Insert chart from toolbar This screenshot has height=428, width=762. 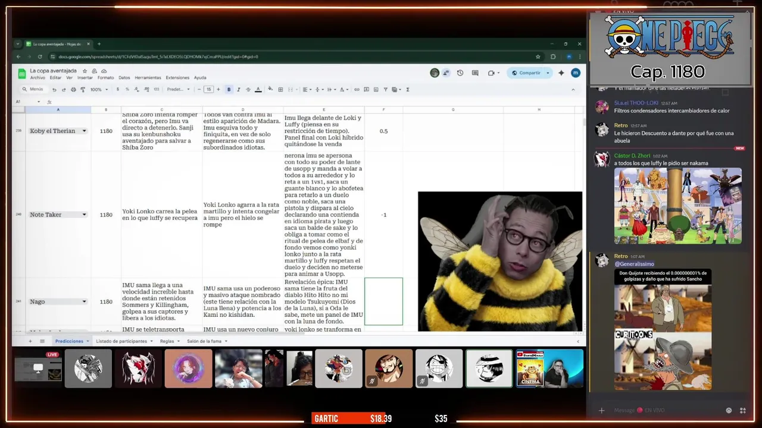pyautogui.click(x=376, y=89)
